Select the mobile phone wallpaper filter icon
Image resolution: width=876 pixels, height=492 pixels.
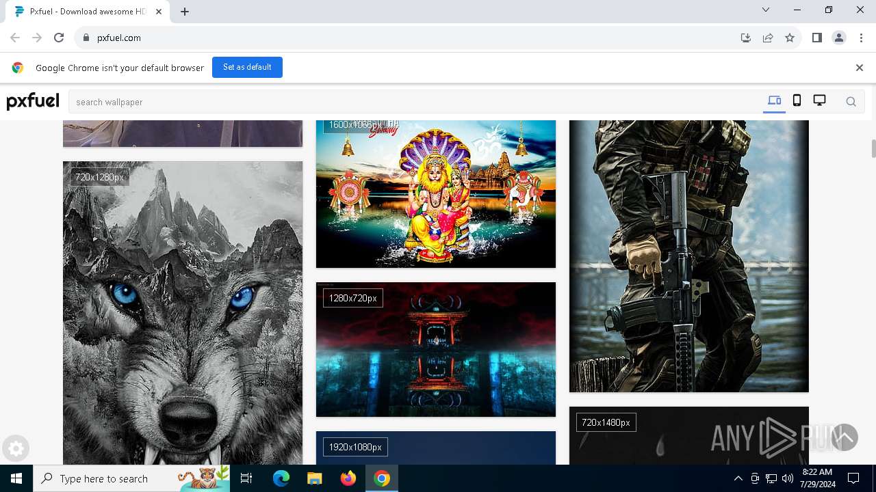point(797,101)
